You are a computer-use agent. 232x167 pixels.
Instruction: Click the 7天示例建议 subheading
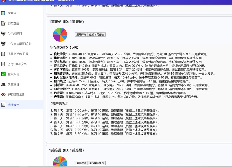59,104
